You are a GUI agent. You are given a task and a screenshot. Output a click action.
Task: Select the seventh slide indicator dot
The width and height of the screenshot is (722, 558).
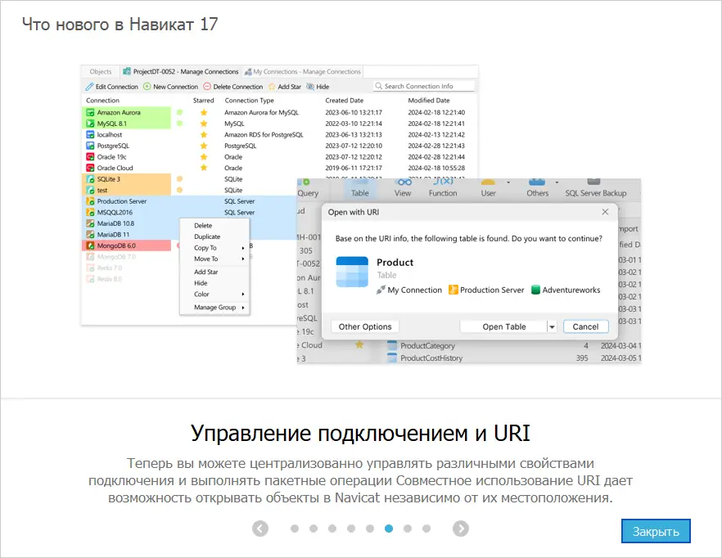[x=408, y=529]
